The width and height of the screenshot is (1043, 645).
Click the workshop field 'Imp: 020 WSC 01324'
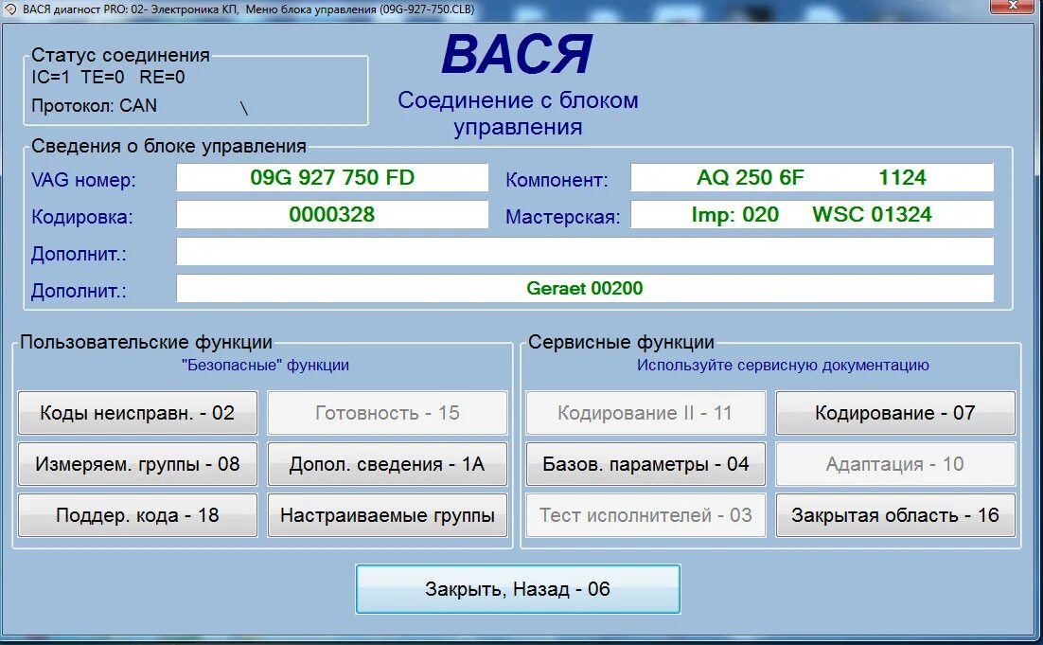point(812,214)
